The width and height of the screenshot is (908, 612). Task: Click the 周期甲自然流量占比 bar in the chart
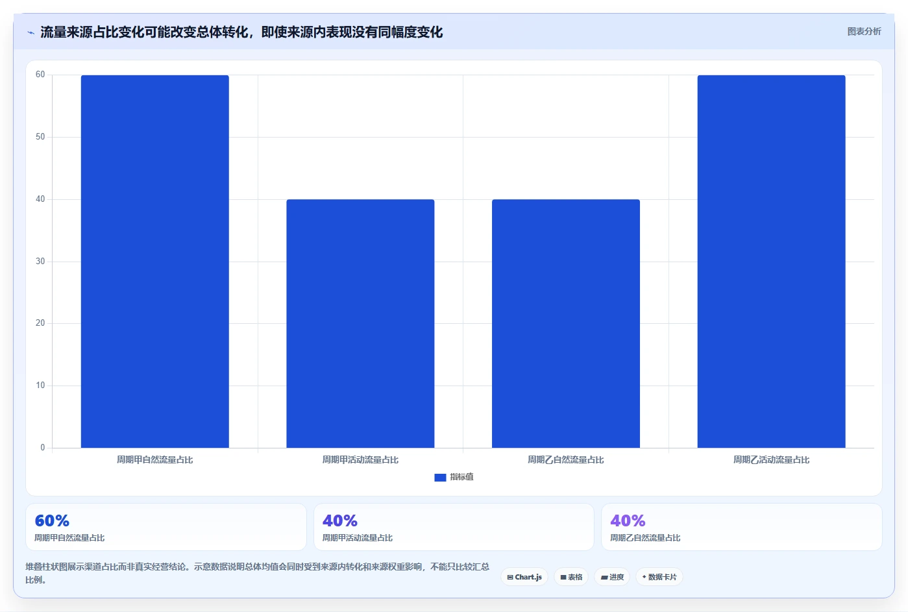154,262
